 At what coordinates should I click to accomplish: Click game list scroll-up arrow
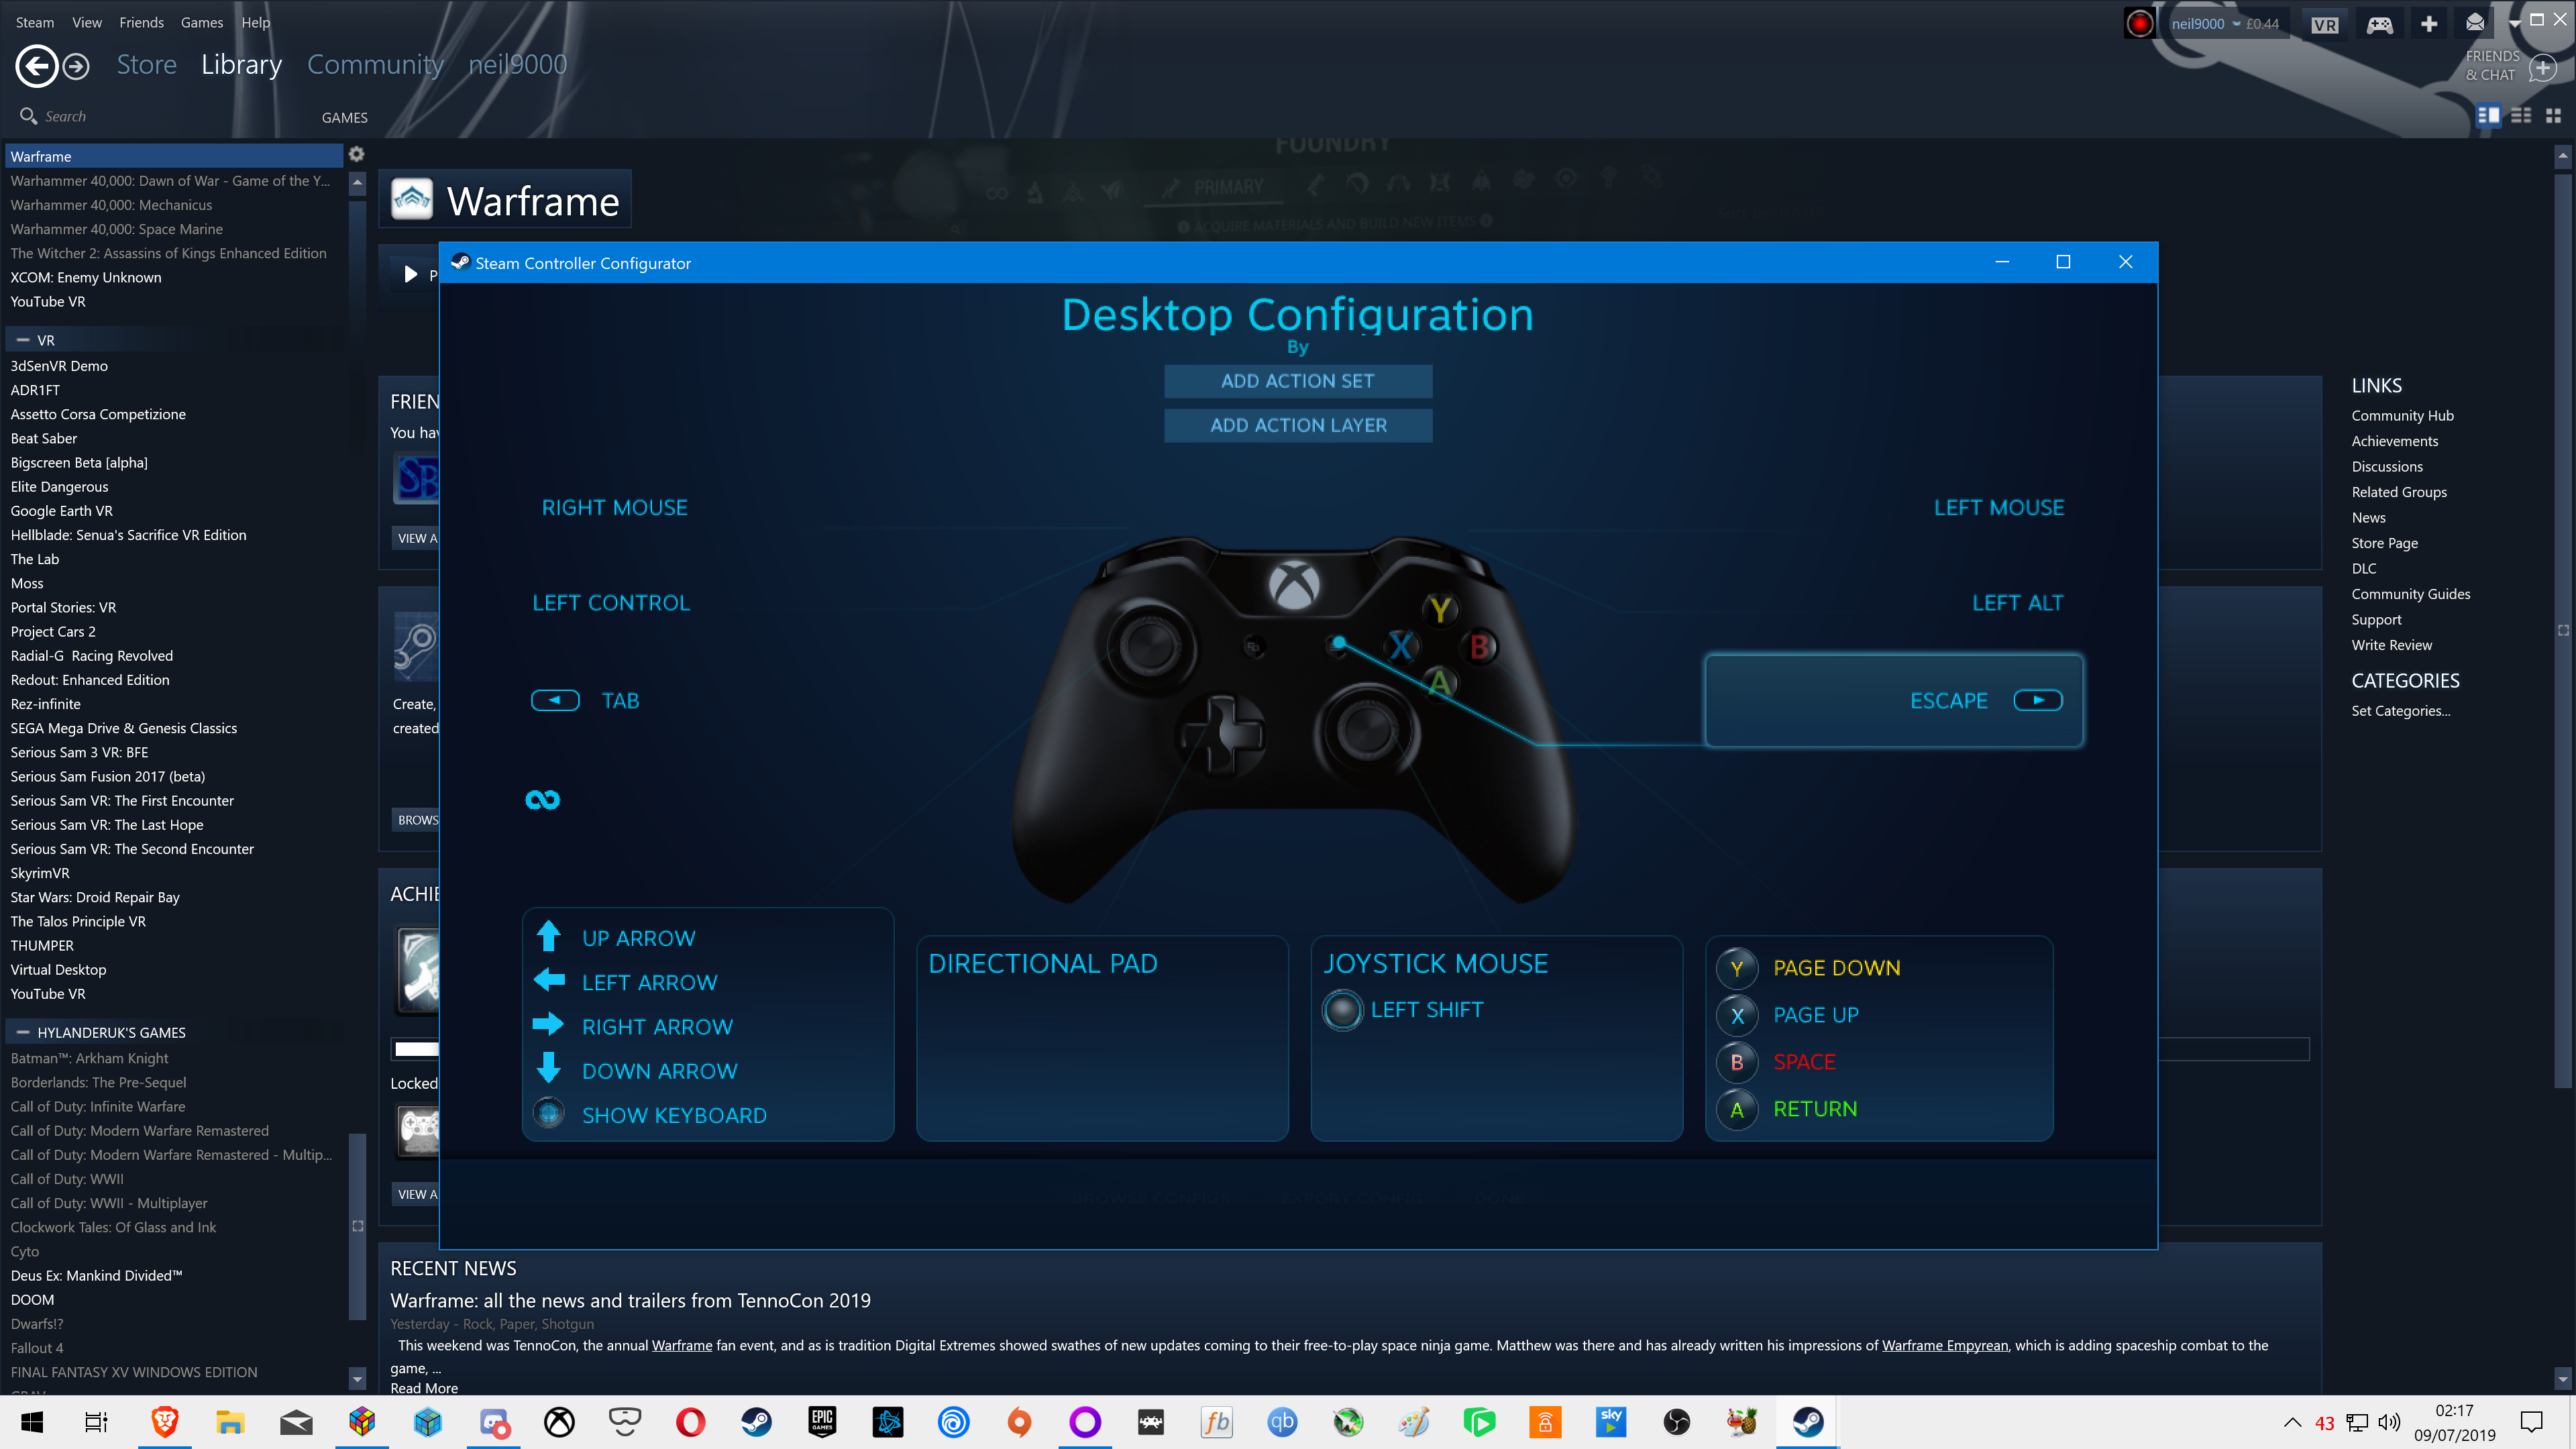(x=357, y=182)
